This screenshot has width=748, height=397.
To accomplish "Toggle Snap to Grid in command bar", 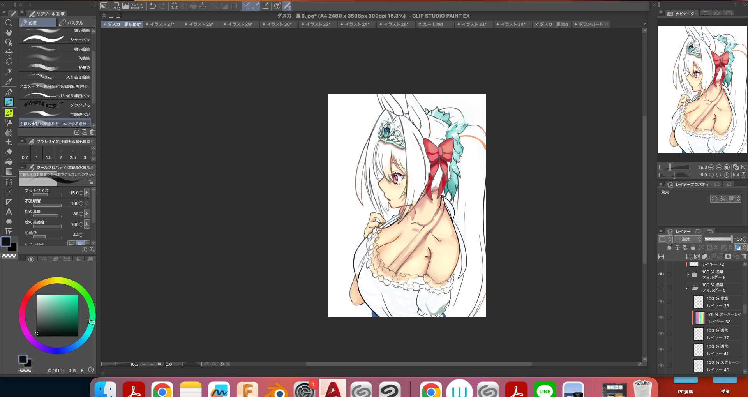I will click(265, 6).
